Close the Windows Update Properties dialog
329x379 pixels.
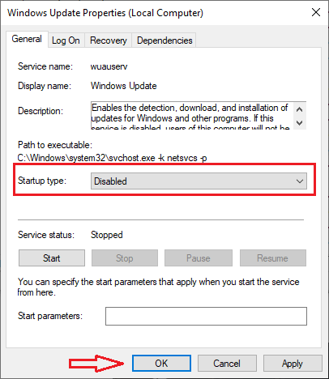point(316,12)
